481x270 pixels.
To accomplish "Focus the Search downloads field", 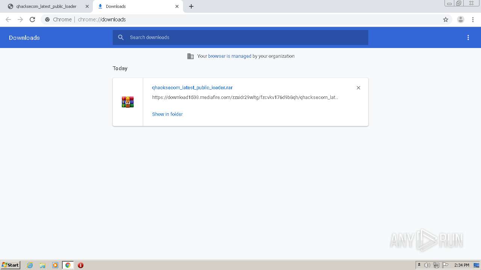I will point(240,37).
